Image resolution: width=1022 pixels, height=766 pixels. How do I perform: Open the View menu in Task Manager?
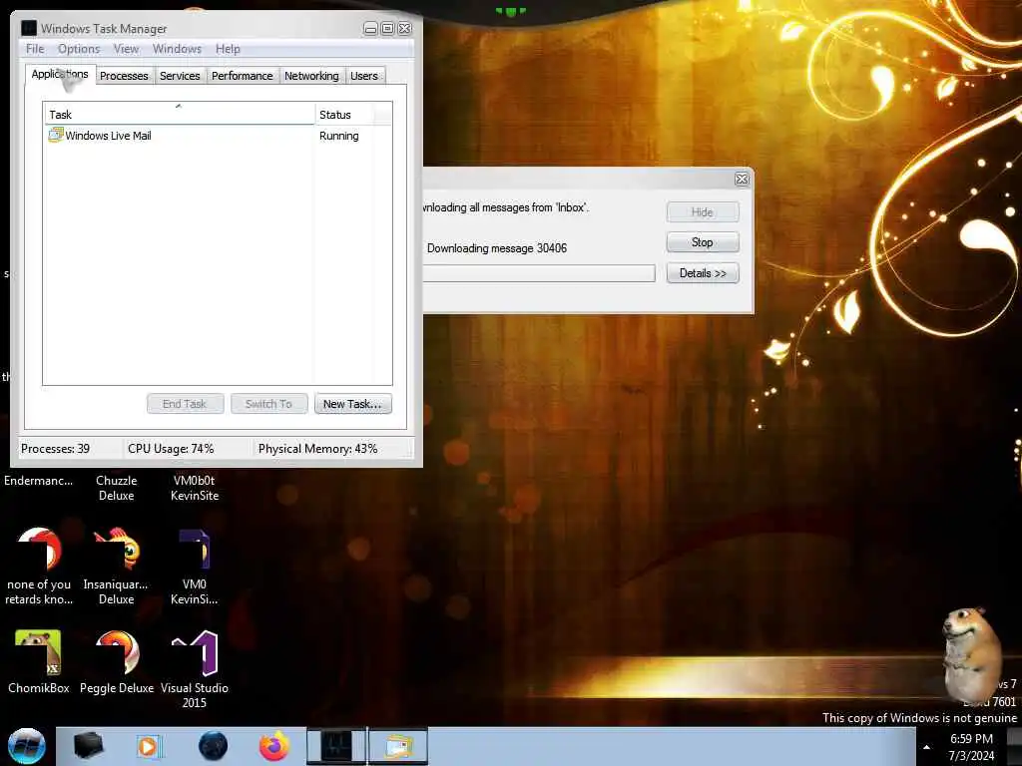click(x=126, y=49)
